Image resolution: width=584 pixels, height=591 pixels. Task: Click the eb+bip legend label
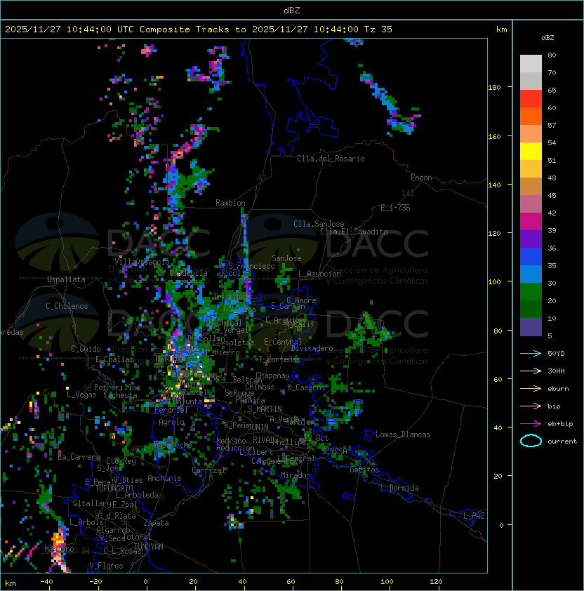[560, 424]
